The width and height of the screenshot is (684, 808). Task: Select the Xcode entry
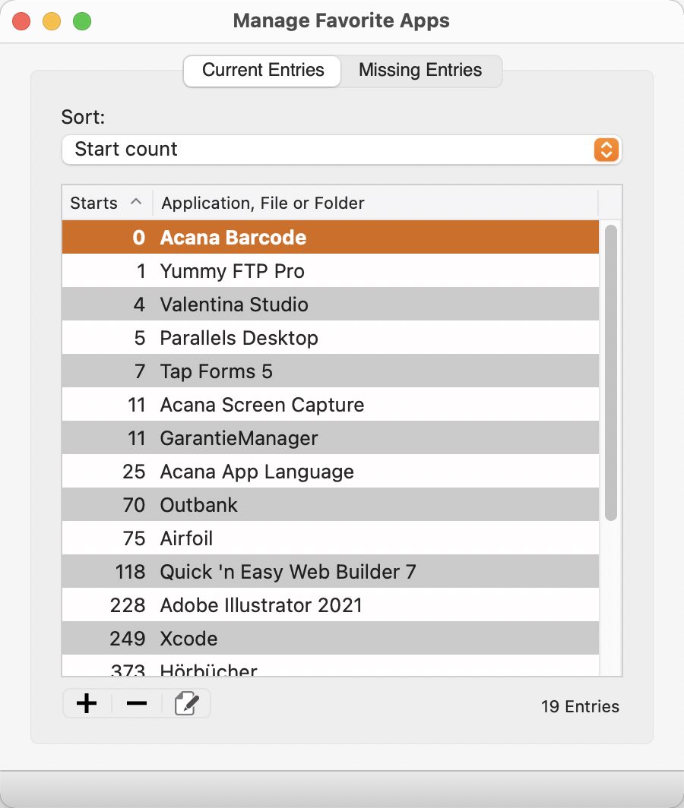tap(188, 639)
